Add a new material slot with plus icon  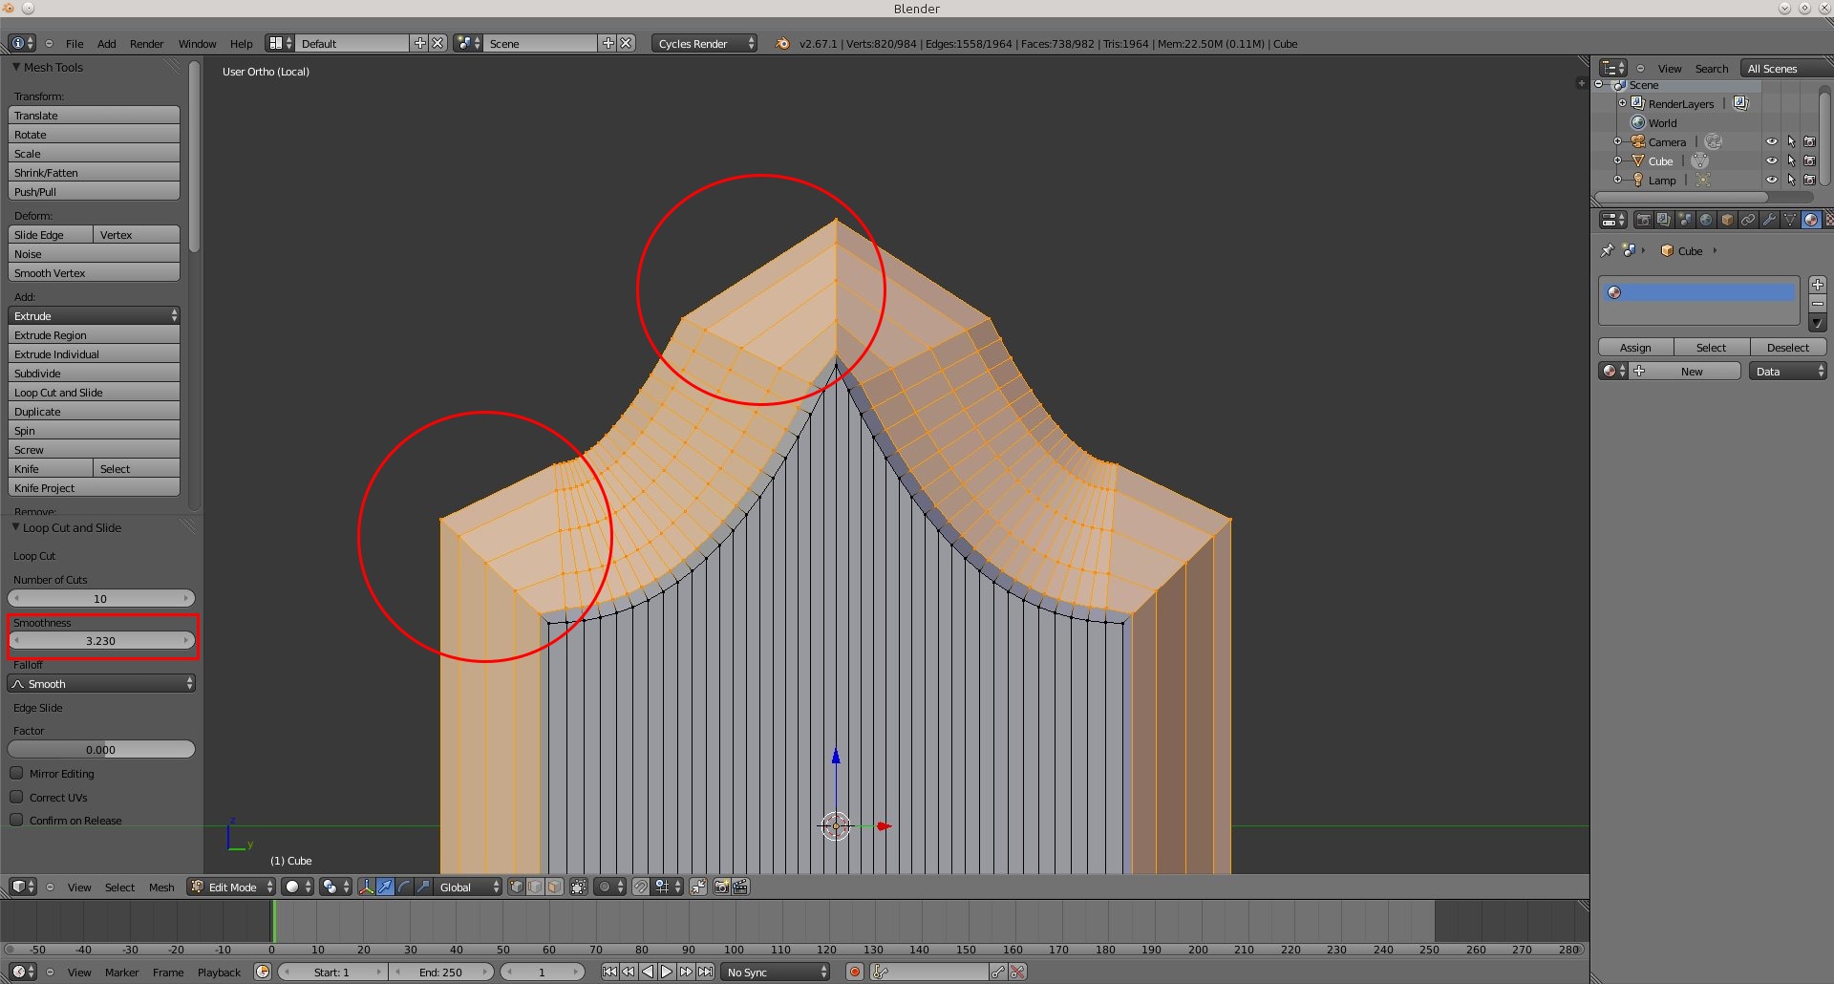1818,285
